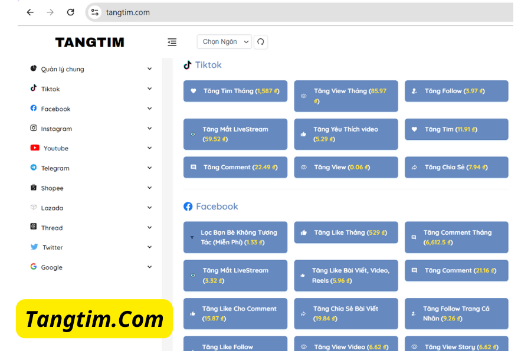531x354 pixels.
Task: Click the Instagram sidebar icon
Action: (34, 128)
